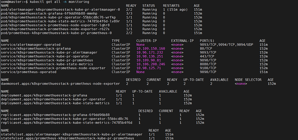Select statefulset.apps alertmanager name
Viewport: 298px width, 140px height.
tap(72, 134)
